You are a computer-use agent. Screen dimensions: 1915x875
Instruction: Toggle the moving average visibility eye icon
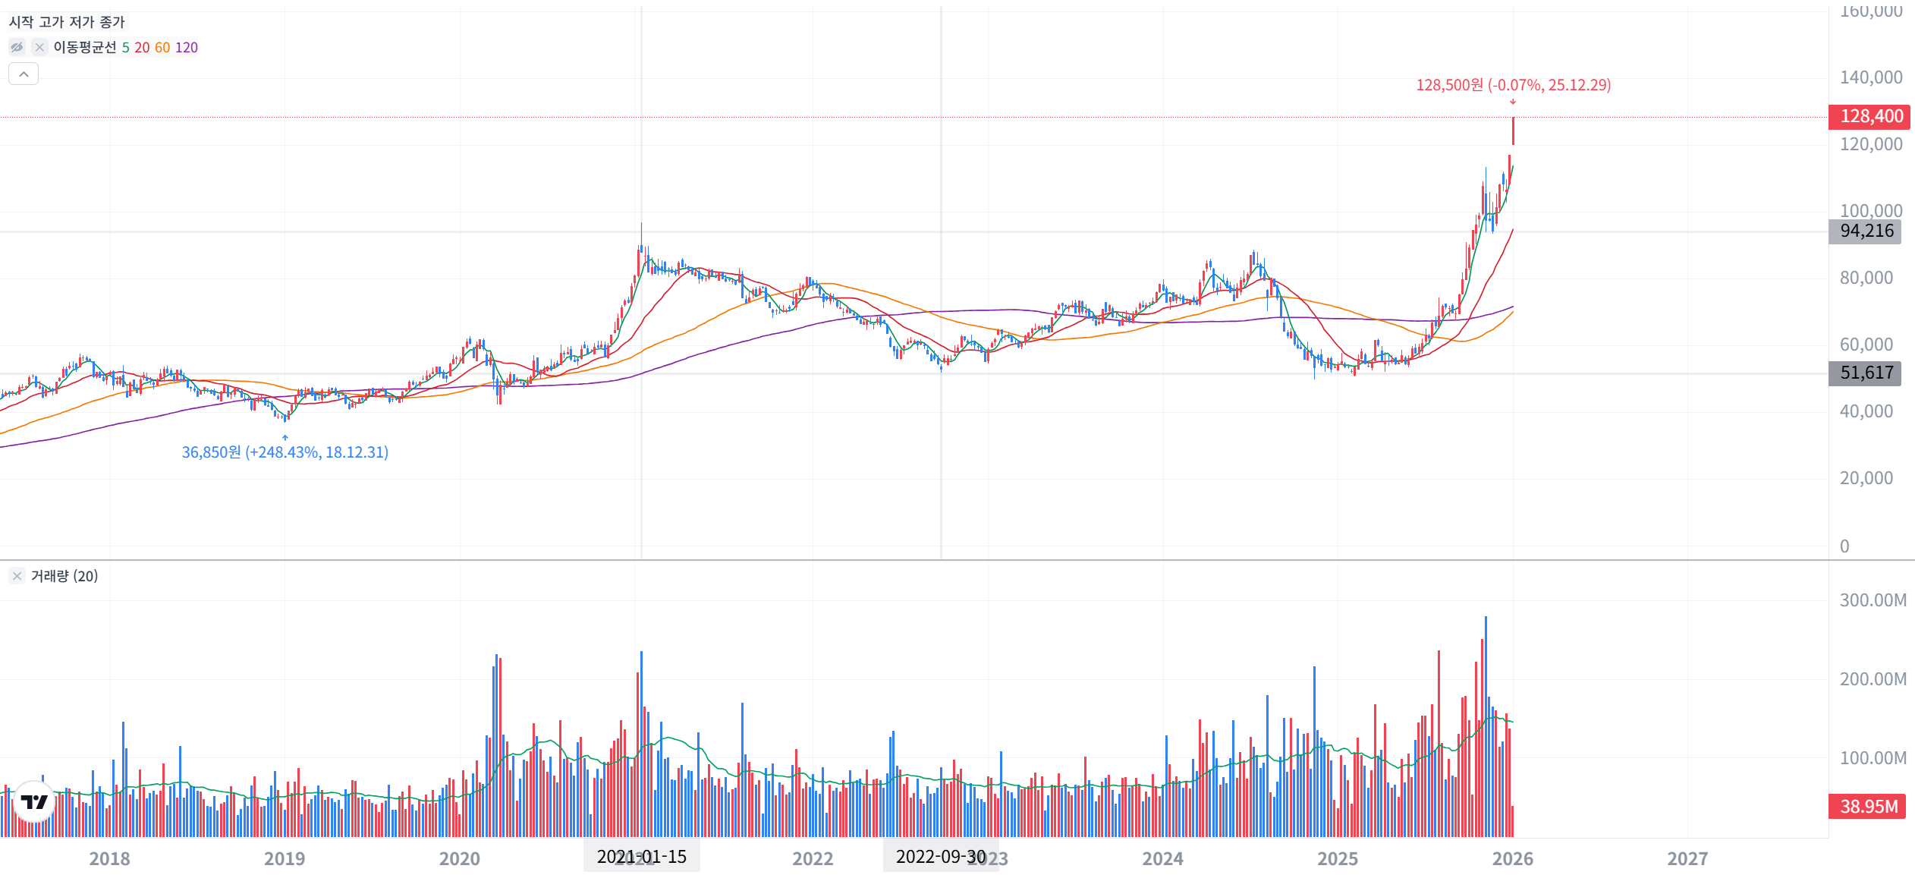pyautogui.click(x=17, y=47)
